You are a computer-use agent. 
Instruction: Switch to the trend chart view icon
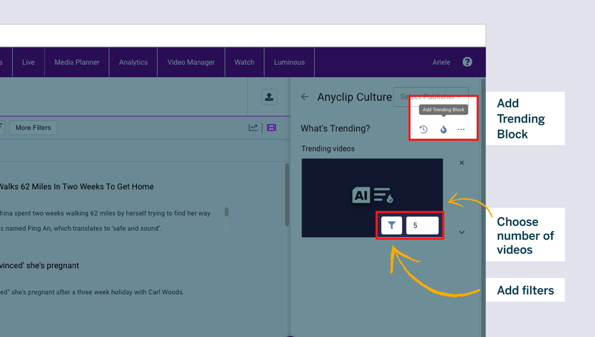tap(253, 128)
